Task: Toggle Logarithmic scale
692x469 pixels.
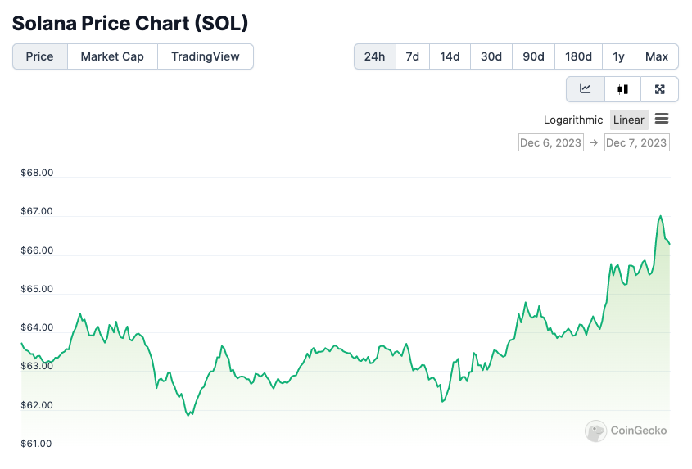Action: click(573, 120)
